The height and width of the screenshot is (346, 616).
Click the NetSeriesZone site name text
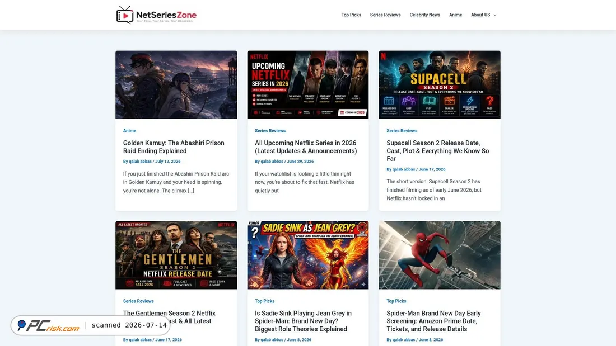[166, 15]
